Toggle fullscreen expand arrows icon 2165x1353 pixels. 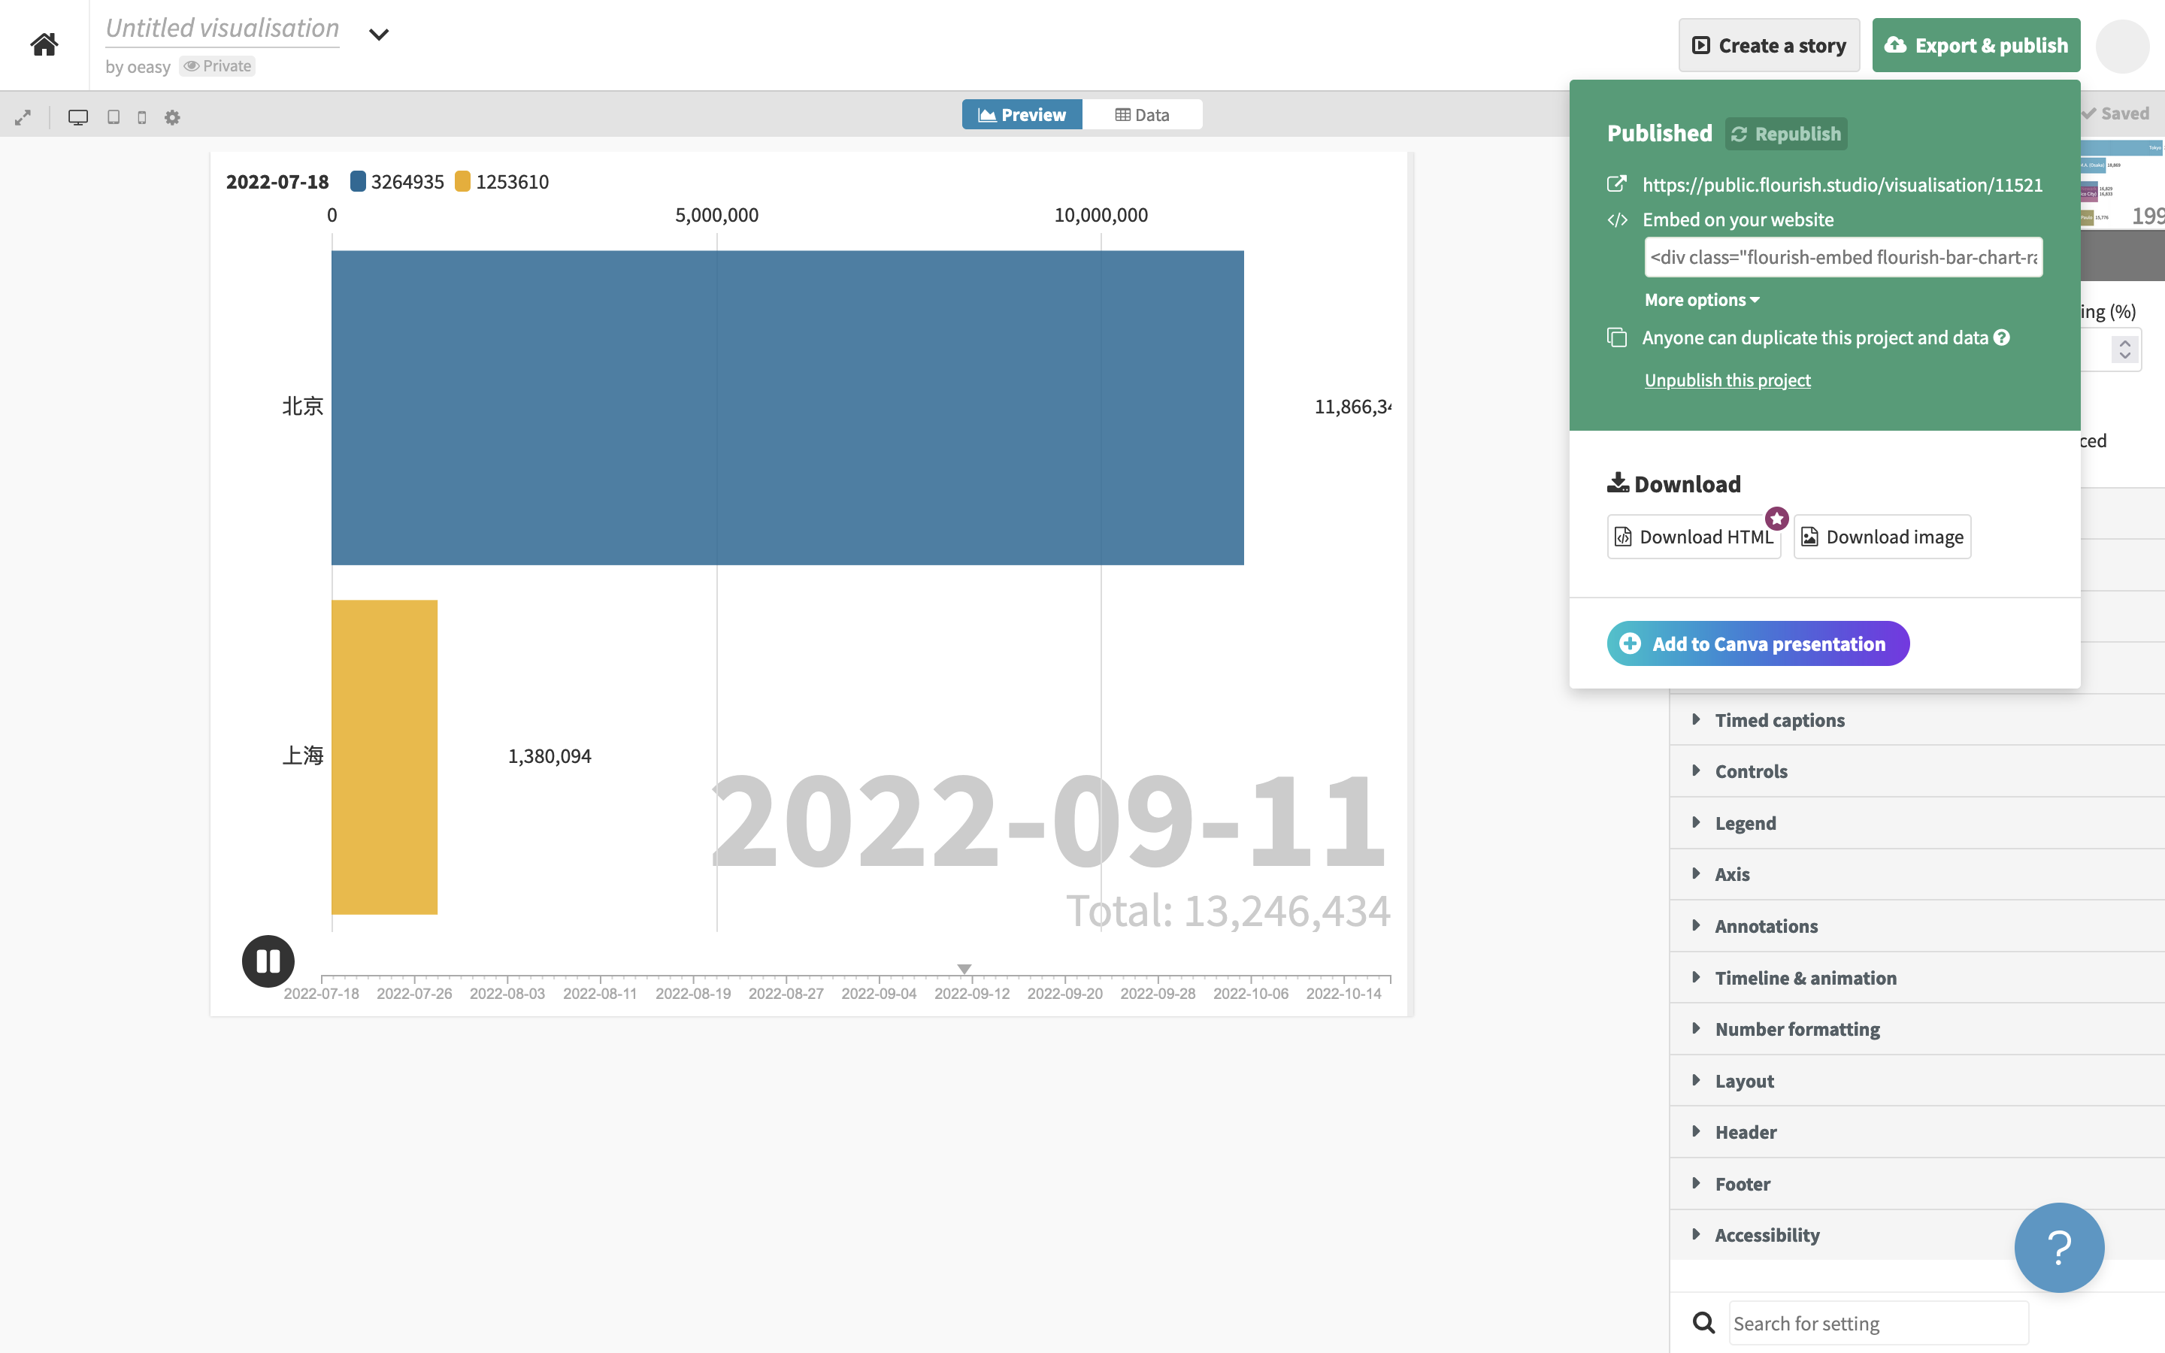tap(23, 117)
